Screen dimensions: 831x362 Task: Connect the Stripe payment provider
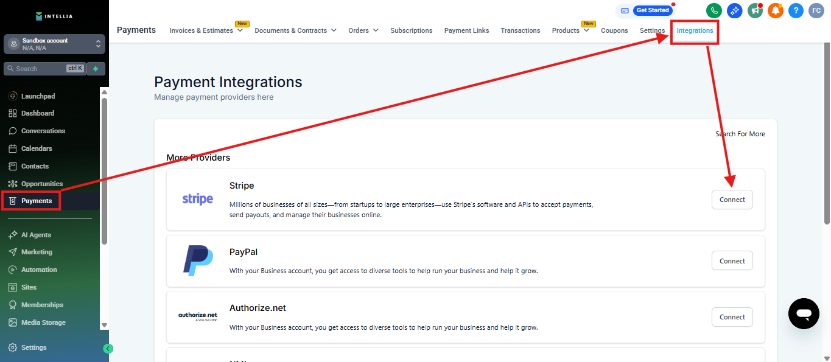(732, 200)
